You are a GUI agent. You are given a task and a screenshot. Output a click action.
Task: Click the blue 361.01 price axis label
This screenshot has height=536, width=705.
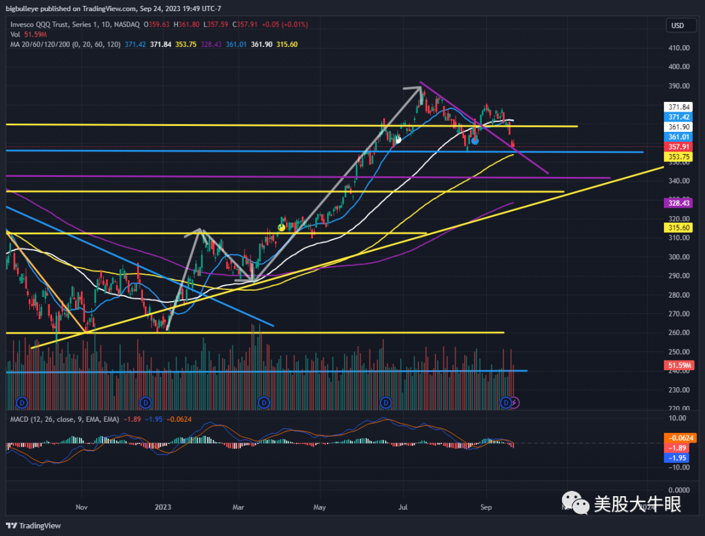coord(678,137)
